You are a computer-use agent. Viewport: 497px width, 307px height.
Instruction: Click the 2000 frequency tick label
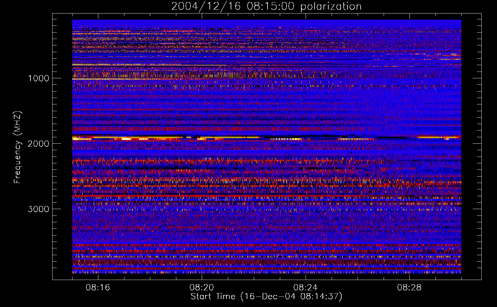pyautogui.click(x=38, y=144)
